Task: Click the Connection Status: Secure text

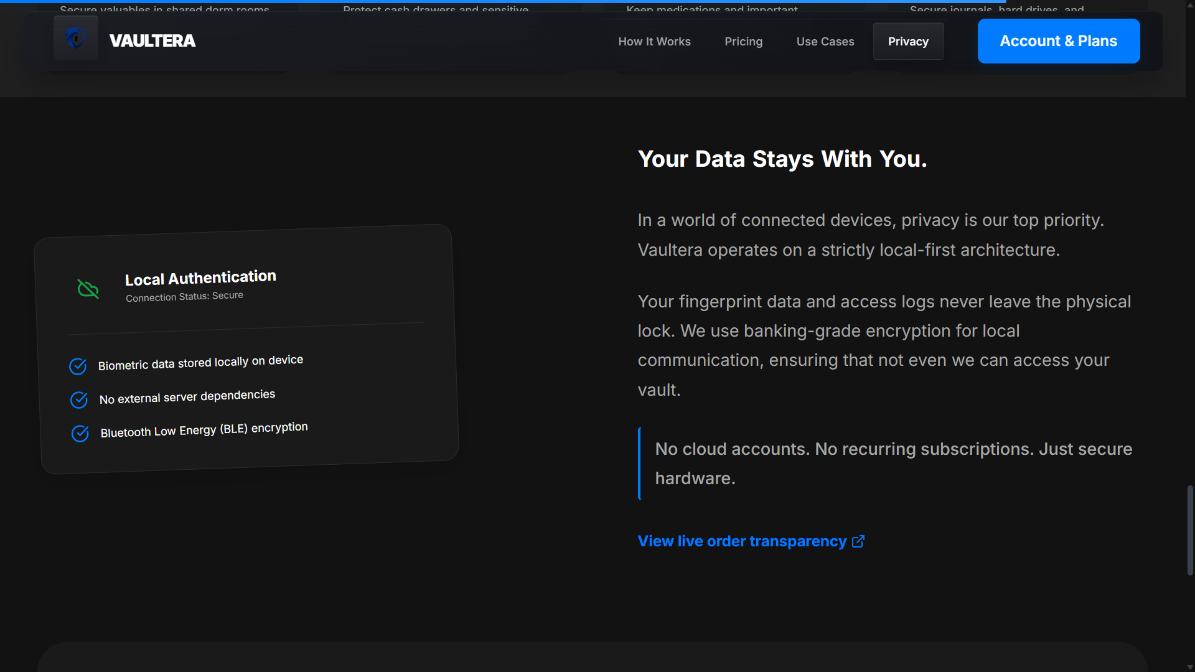Action: (184, 296)
